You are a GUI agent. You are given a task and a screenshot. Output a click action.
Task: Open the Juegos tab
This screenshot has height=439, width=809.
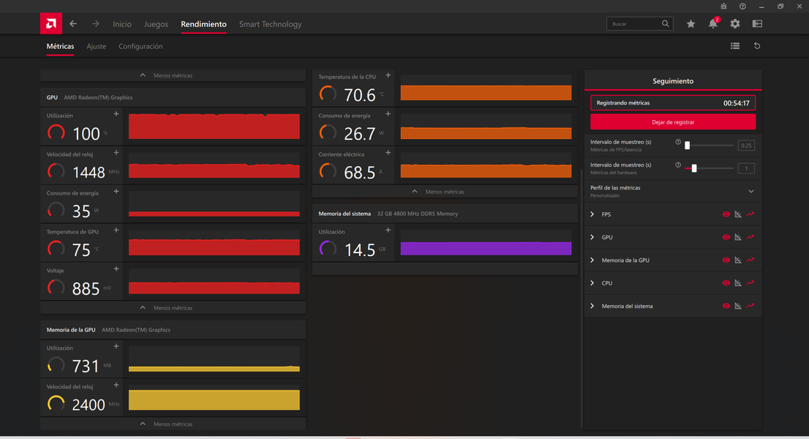coord(156,24)
